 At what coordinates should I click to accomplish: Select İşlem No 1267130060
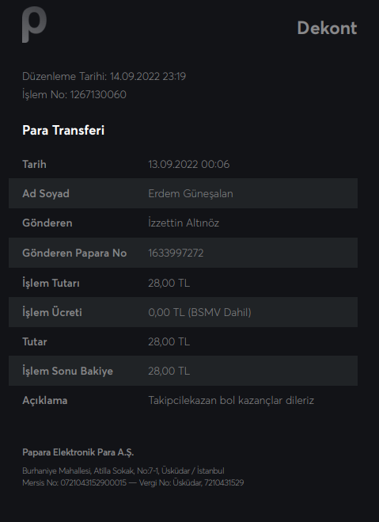click(x=74, y=94)
